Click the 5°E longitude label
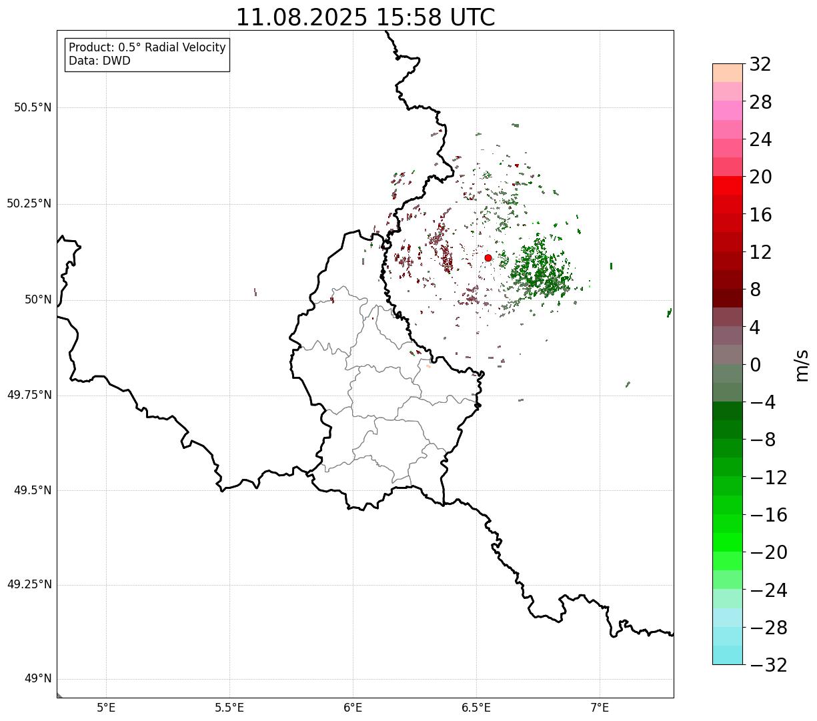The height and width of the screenshot is (721, 817). click(106, 708)
